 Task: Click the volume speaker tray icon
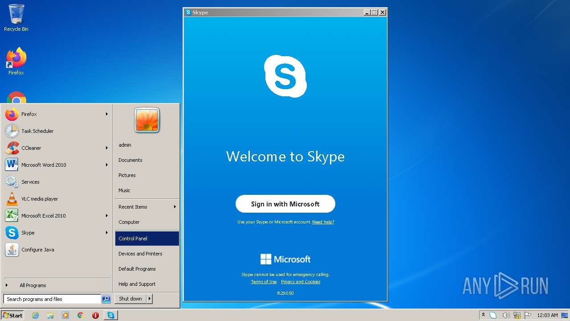click(x=505, y=315)
